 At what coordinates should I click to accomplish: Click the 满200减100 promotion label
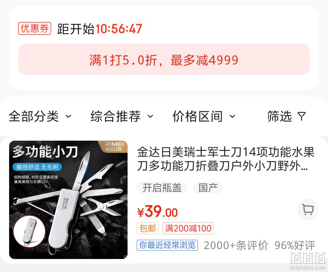[188, 228]
